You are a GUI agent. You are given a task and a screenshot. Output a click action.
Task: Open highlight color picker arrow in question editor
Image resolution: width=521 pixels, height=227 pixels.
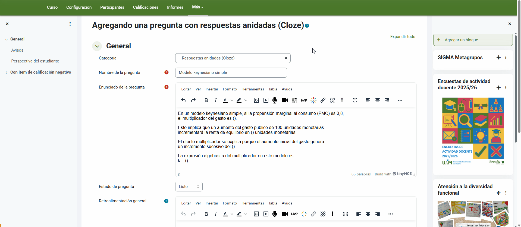coord(246,100)
